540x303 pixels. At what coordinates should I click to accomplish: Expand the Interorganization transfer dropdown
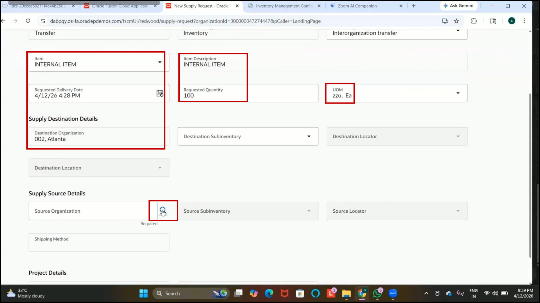click(458, 30)
